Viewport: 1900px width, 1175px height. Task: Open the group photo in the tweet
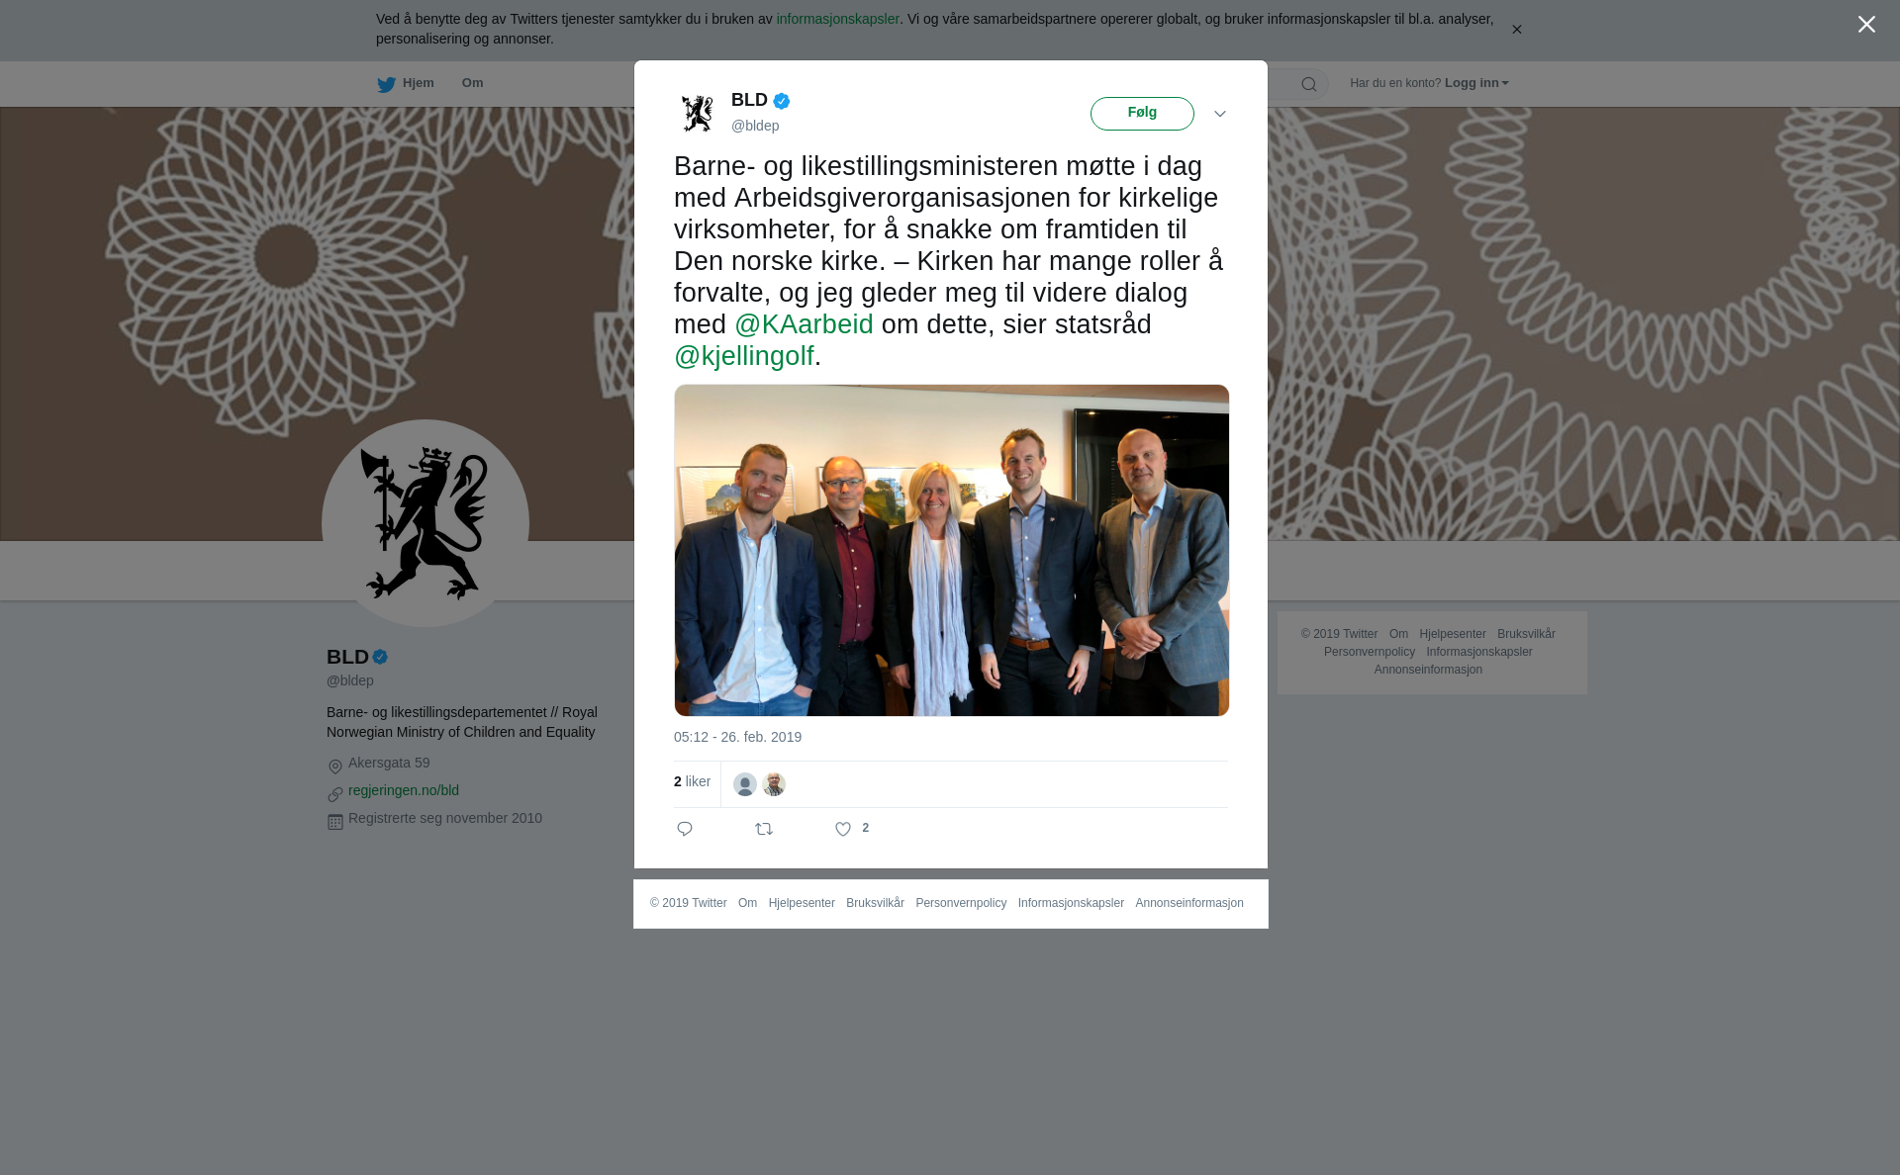952,550
